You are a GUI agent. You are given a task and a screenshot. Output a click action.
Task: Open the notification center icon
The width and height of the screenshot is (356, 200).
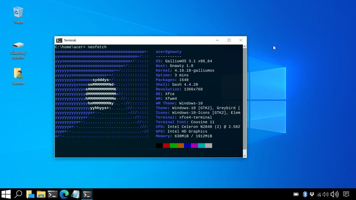346,194
